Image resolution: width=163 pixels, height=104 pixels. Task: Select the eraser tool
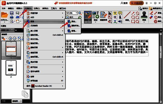pyautogui.click(x=151, y=17)
